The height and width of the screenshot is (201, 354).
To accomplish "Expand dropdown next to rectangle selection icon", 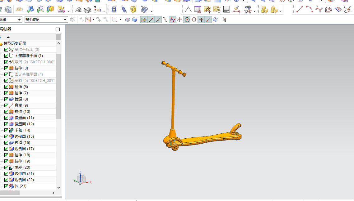I will [120, 20].
